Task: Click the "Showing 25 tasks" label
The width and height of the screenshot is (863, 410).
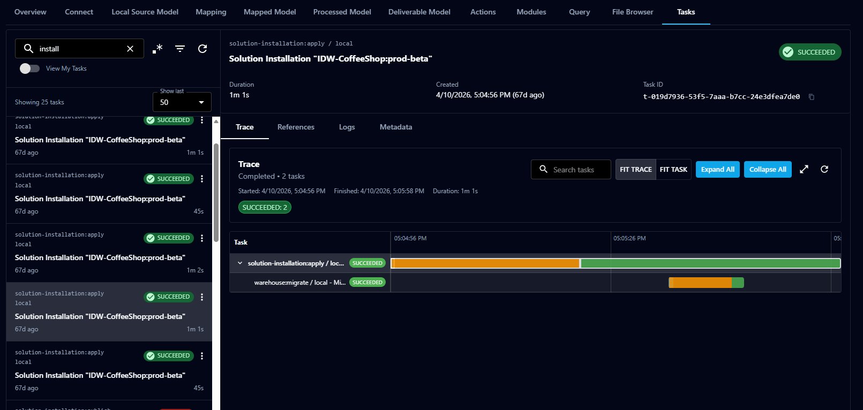Action: click(x=40, y=102)
